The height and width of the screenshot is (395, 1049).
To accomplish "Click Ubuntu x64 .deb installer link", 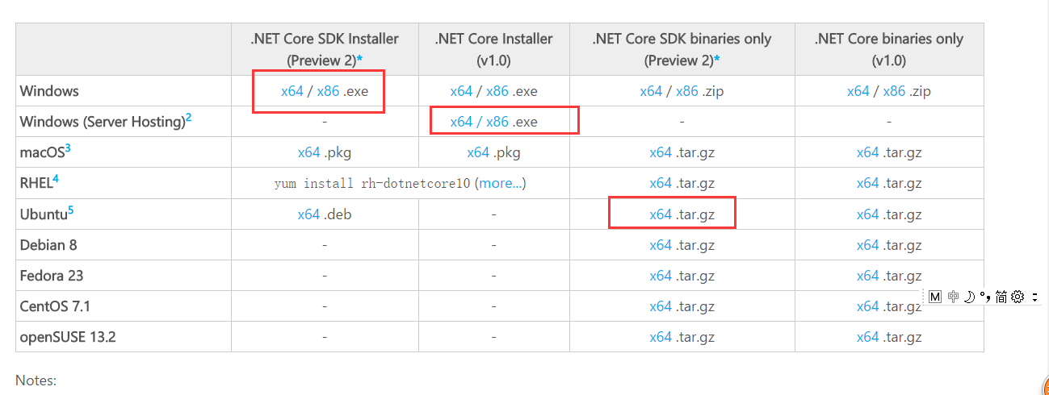I will coord(308,214).
